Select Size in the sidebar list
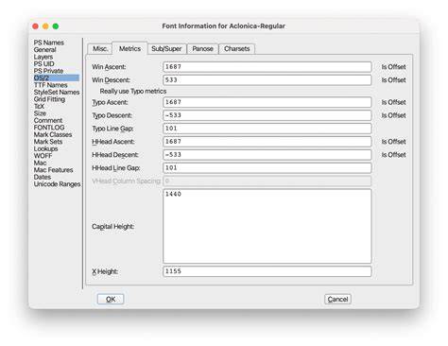448x346 pixels. (x=40, y=113)
